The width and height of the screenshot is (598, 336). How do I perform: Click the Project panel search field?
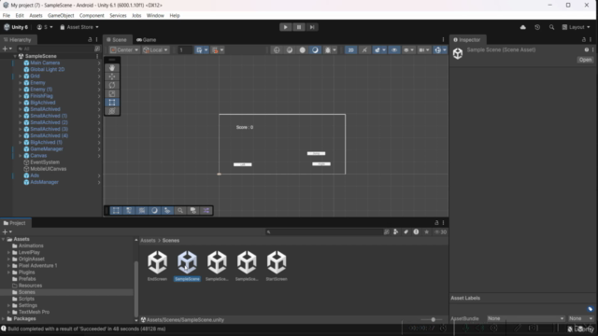(x=324, y=232)
